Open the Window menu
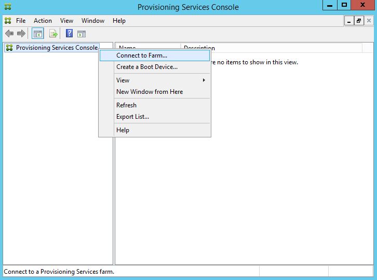Image resolution: width=377 pixels, height=280 pixels. [x=93, y=21]
